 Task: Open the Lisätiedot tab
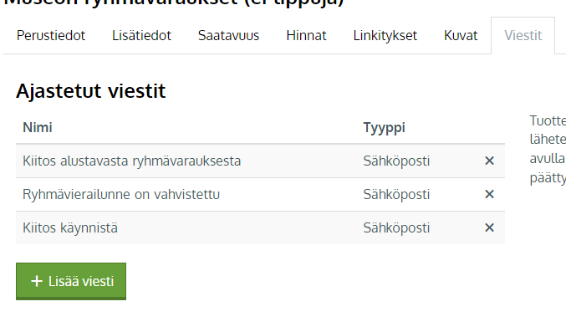click(141, 35)
